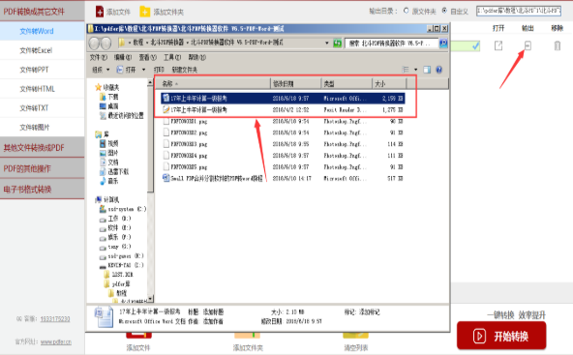573x355 pixels.
Task: Click the blue help icon in Explorer toolbar
Action: [x=439, y=70]
